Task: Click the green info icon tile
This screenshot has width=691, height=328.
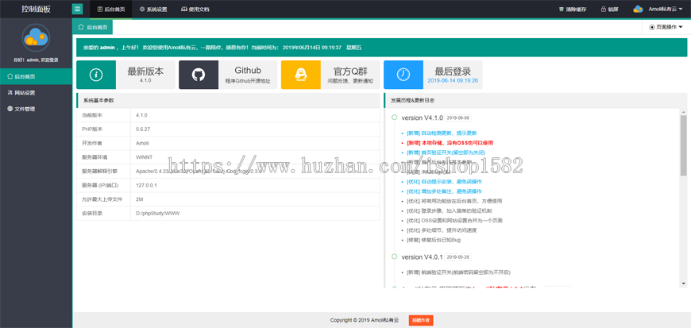Action: (x=96, y=75)
